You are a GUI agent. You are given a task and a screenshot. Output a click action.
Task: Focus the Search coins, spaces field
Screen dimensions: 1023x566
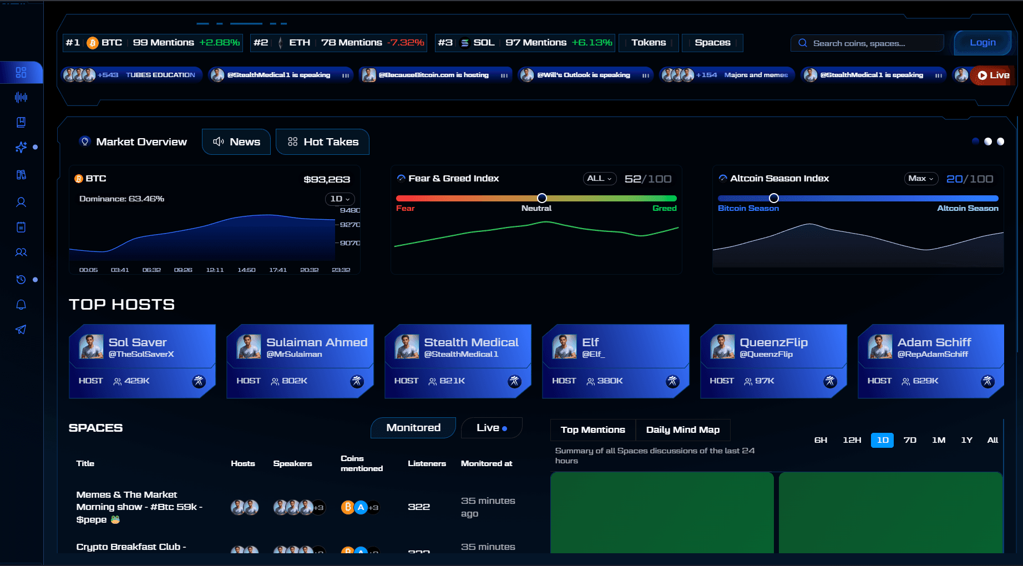(x=867, y=43)
